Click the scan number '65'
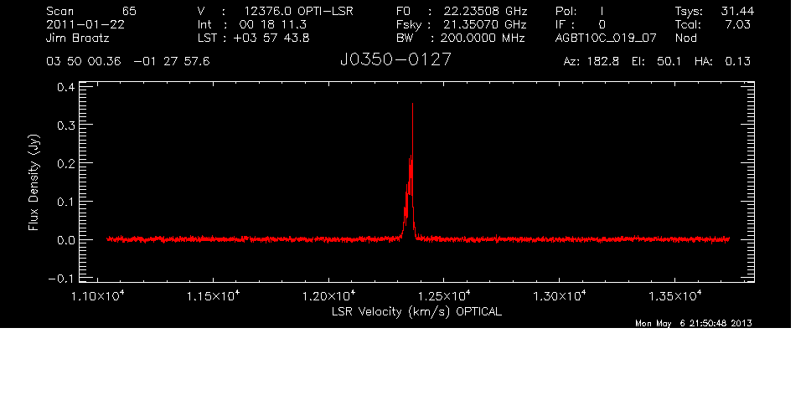 [x=129, y=11]
